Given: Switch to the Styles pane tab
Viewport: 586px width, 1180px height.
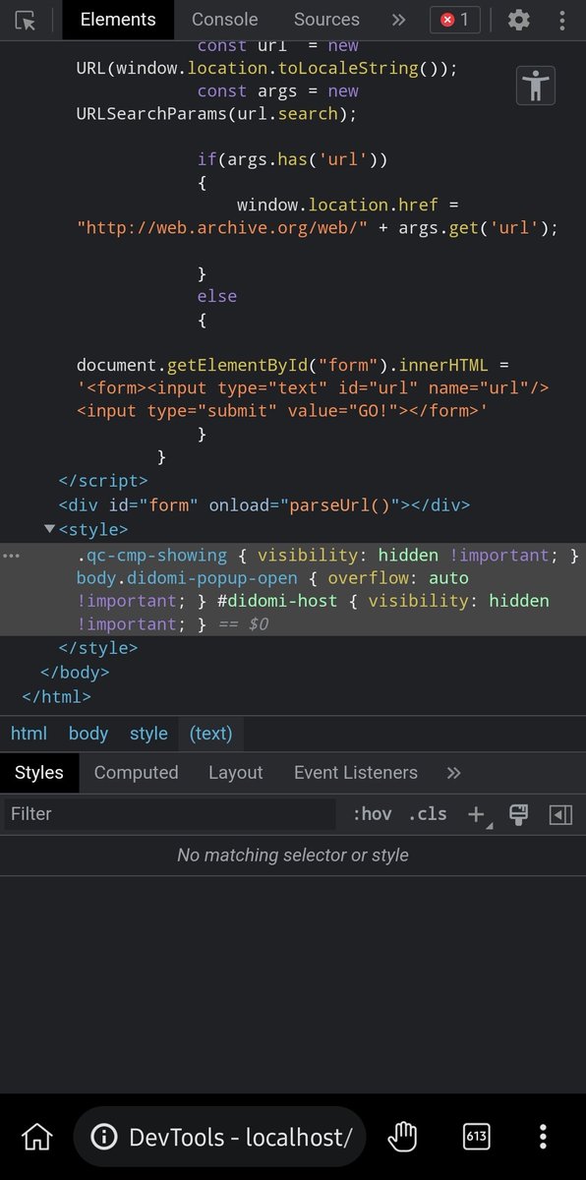Looking at the screenshot, I should [x=39, y=773].
